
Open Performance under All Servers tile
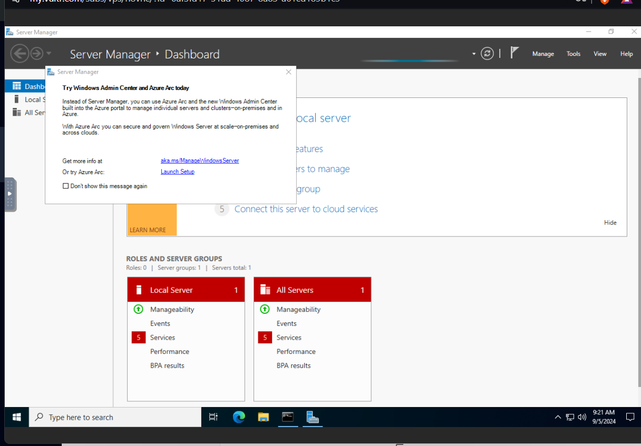[296, 352]
